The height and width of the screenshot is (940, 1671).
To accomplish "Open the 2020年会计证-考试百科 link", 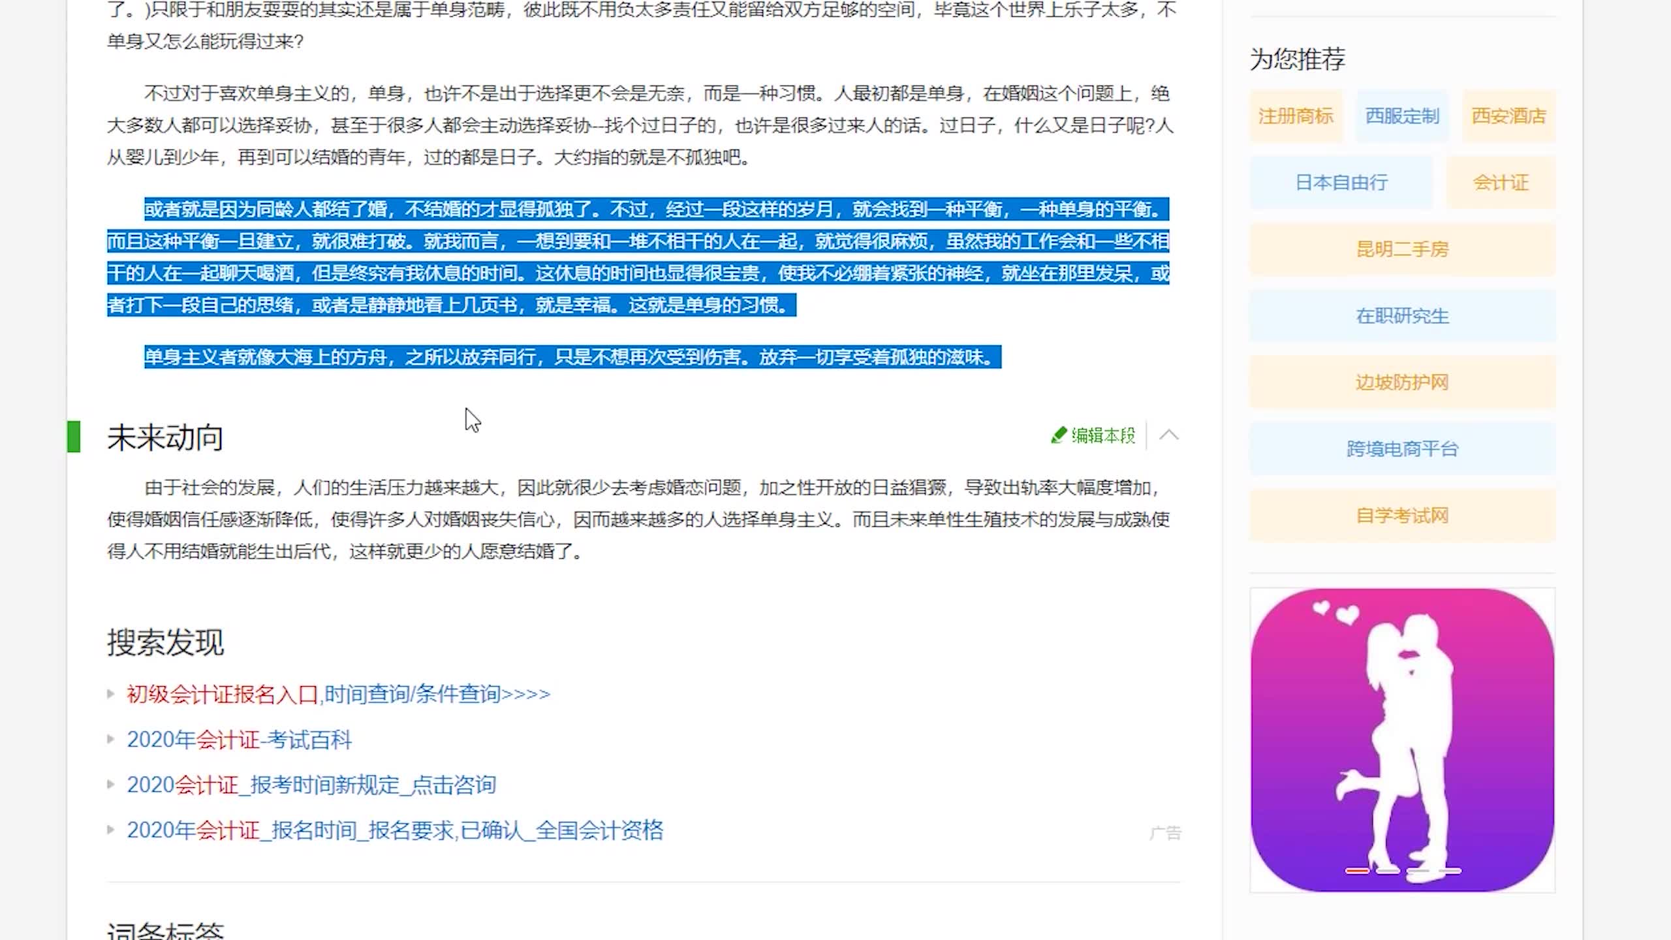I will click(239, 740).
